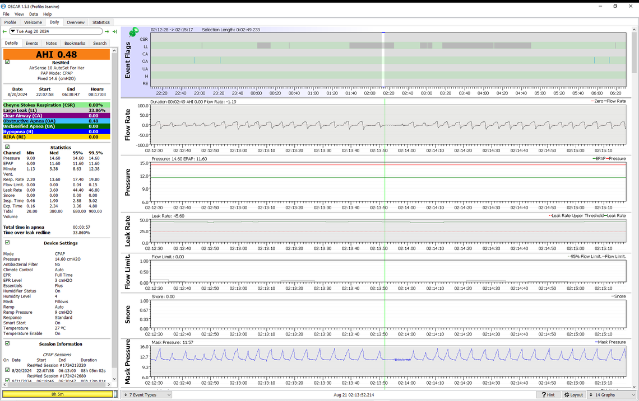Viewport: 639px width, 401px height.
Task: Click the details panel vertical scrollbar down arrow
Action: coord(114,379)
